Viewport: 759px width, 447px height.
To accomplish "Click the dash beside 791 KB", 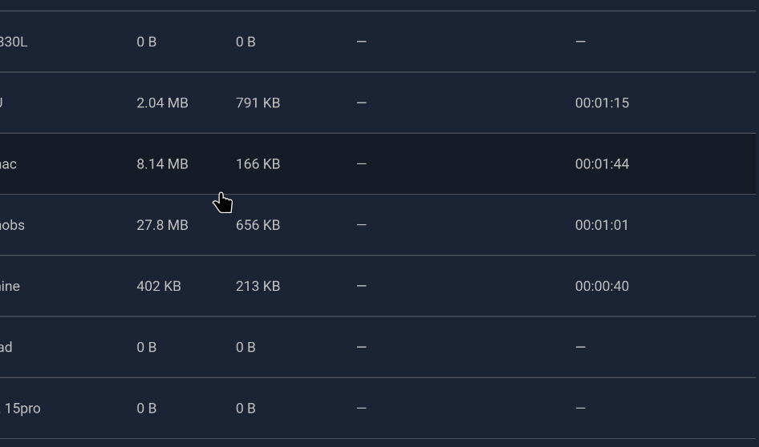I will pos(361,103).
